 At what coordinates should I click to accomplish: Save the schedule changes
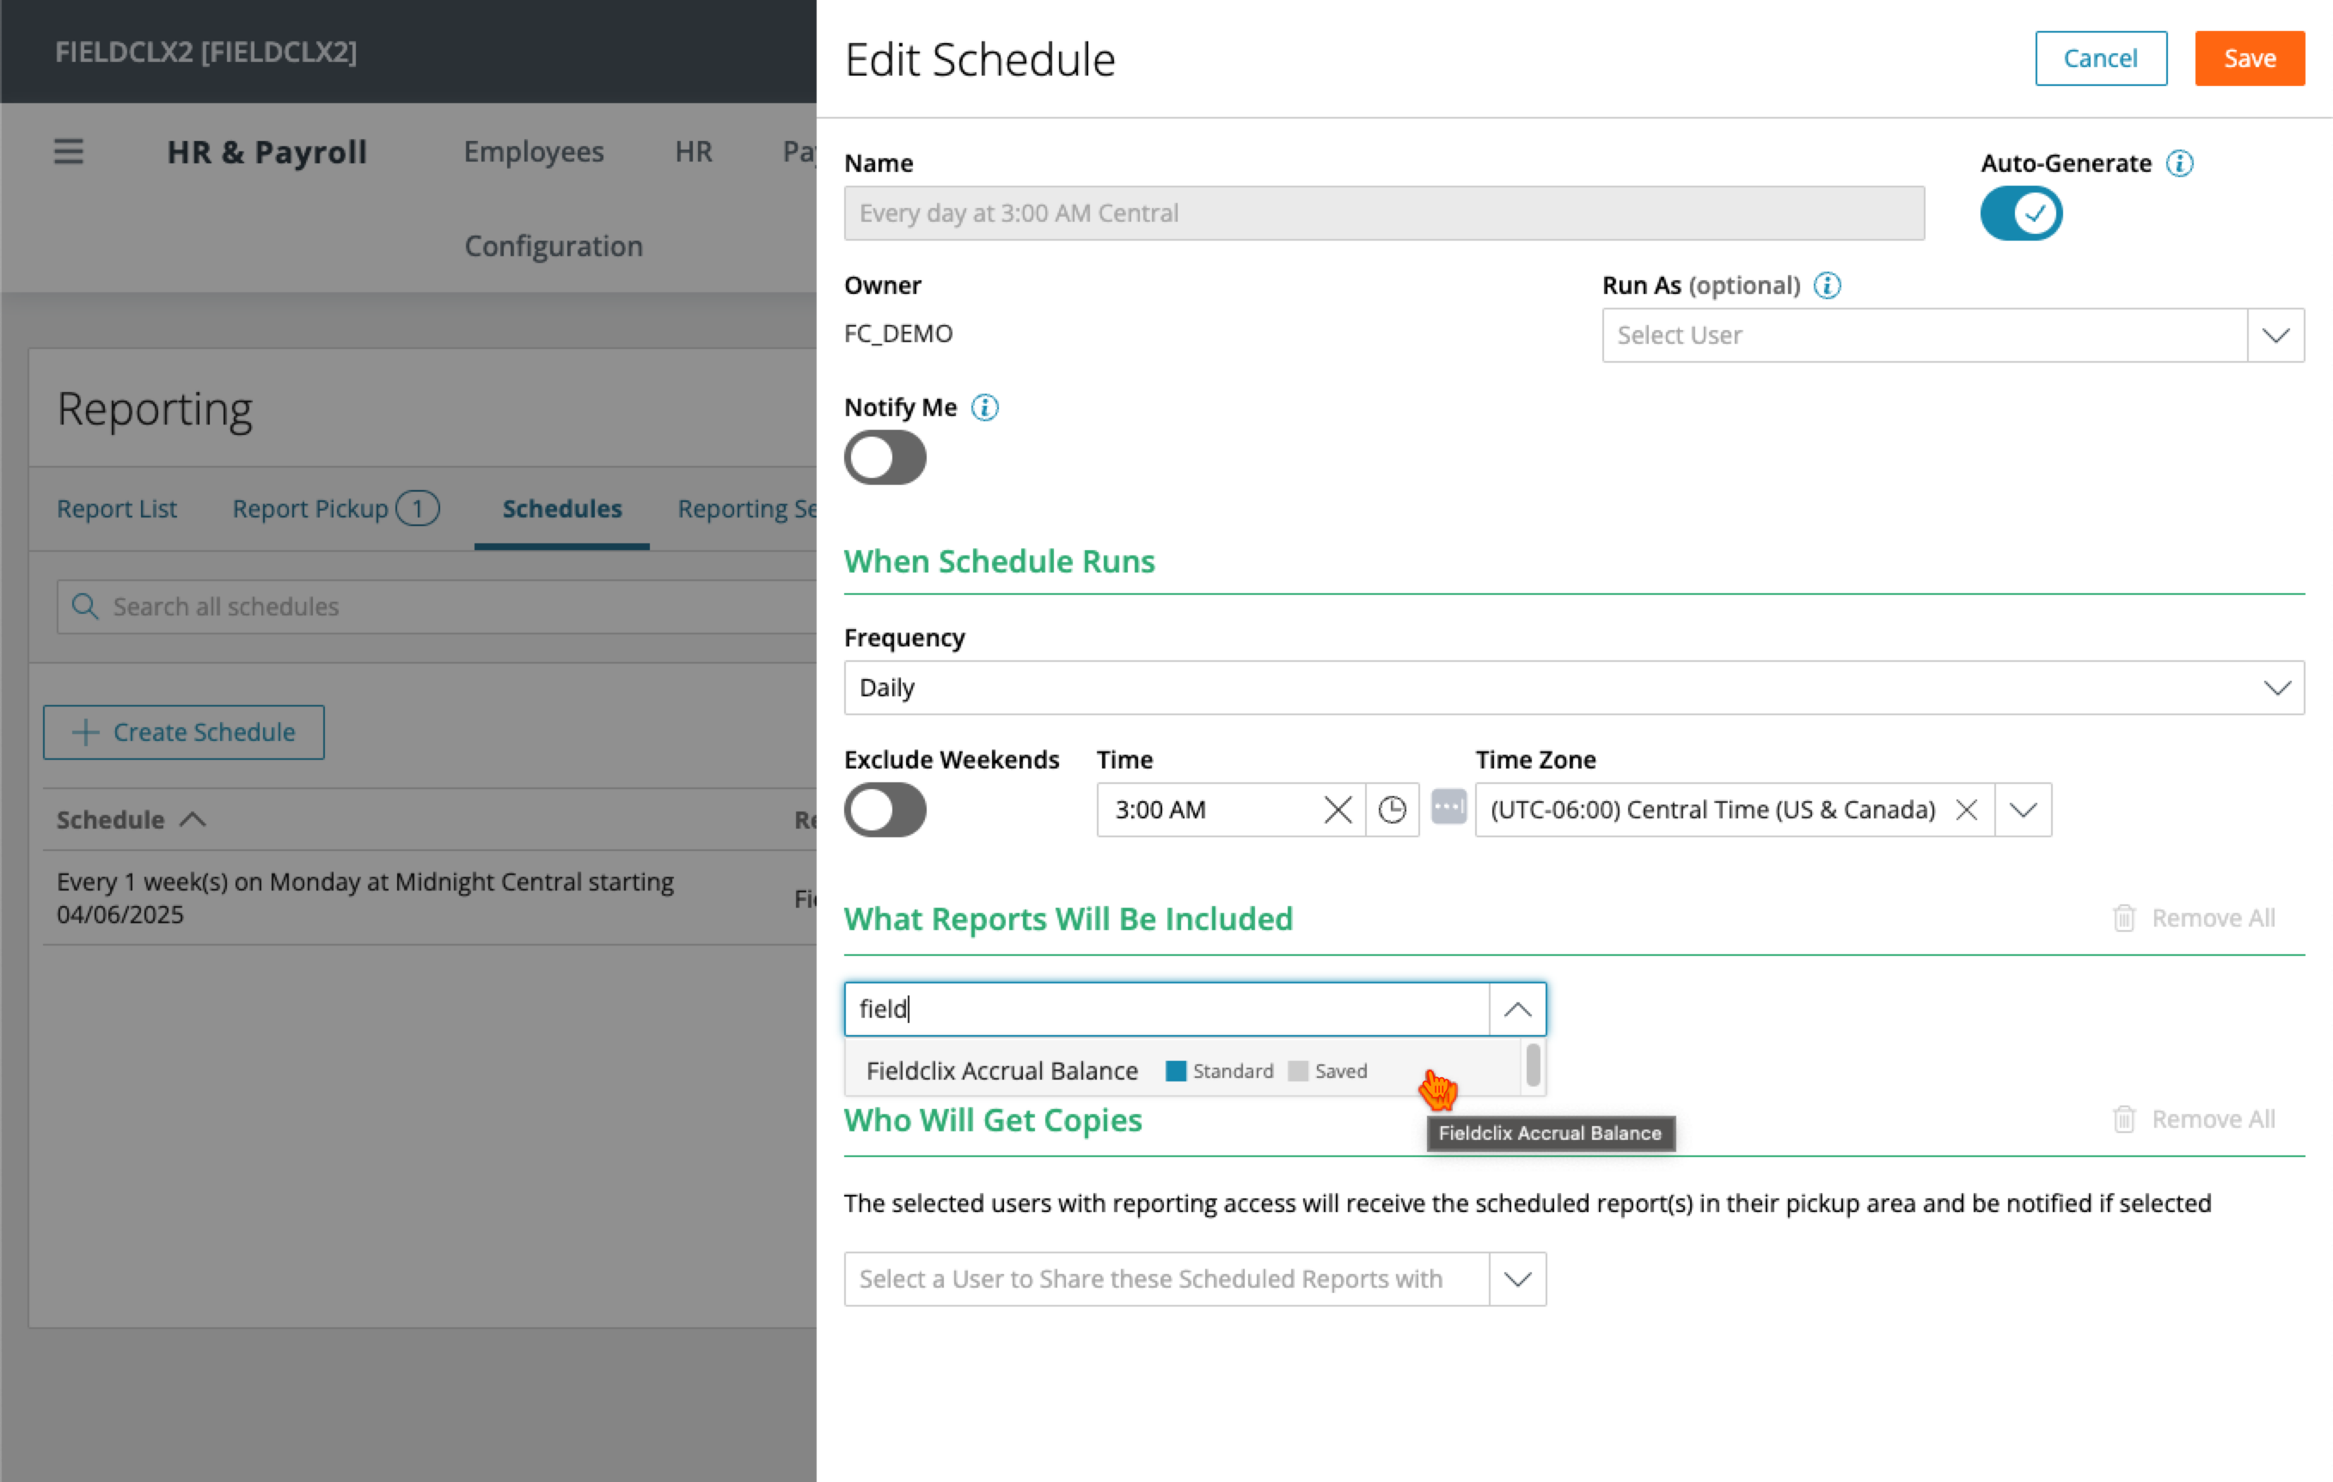click(2249, 59)
